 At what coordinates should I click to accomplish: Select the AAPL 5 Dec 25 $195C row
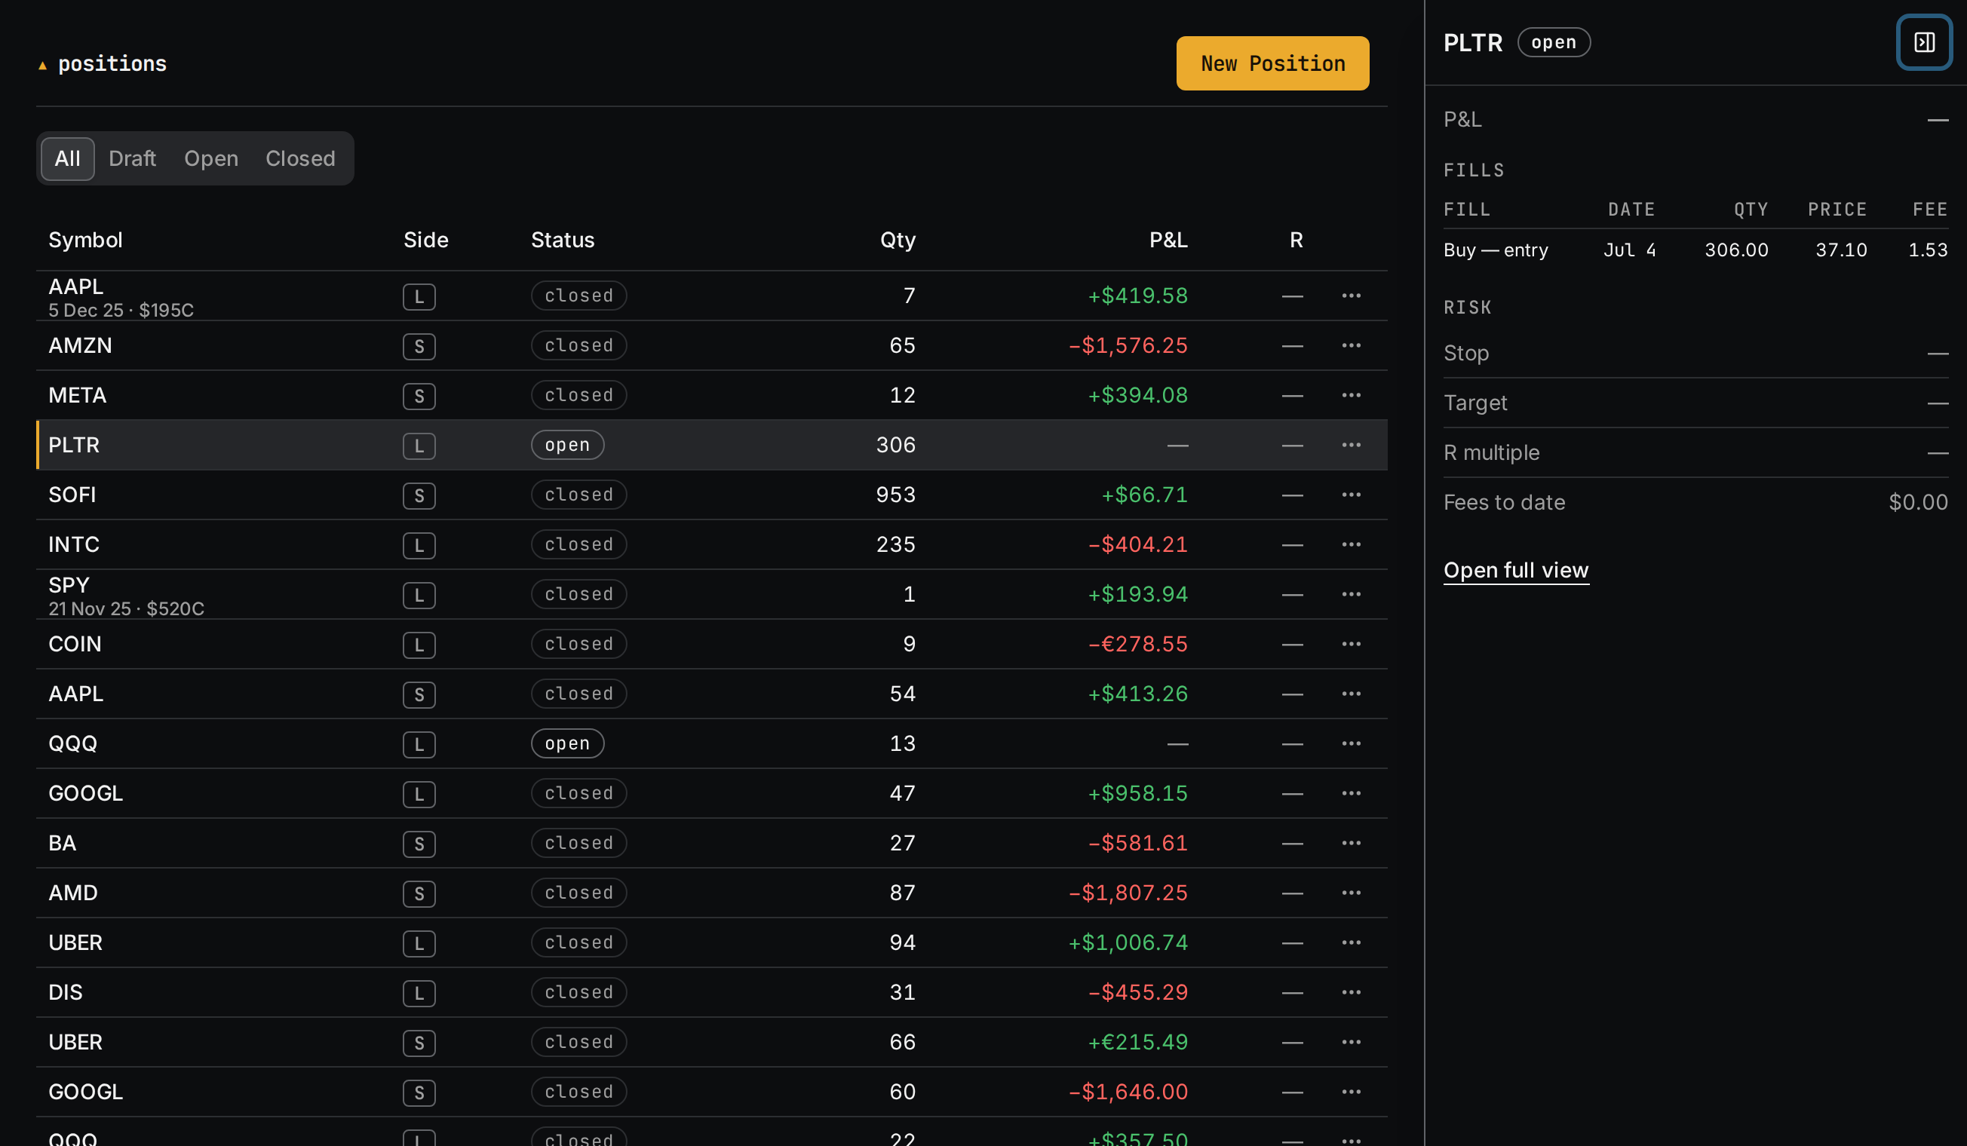tap(712, 296)
